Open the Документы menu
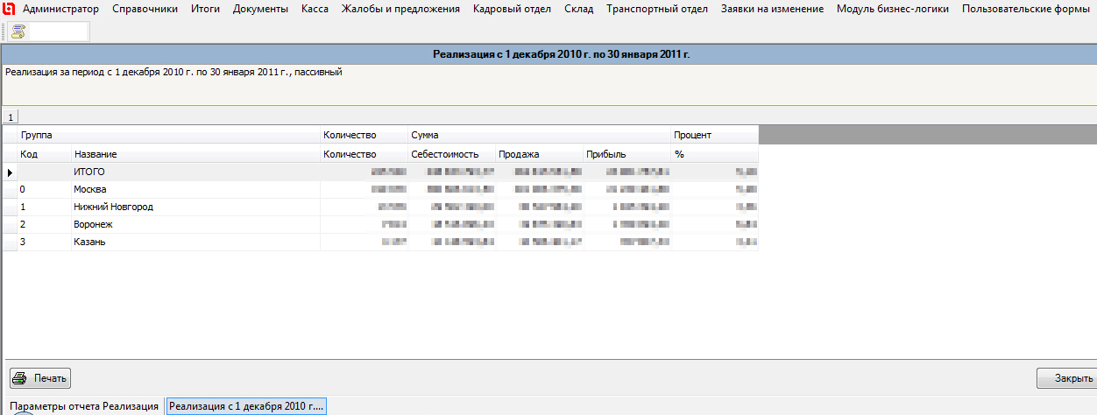Image resolution: width=1097 pixels, height=415 pixels. 260,9
